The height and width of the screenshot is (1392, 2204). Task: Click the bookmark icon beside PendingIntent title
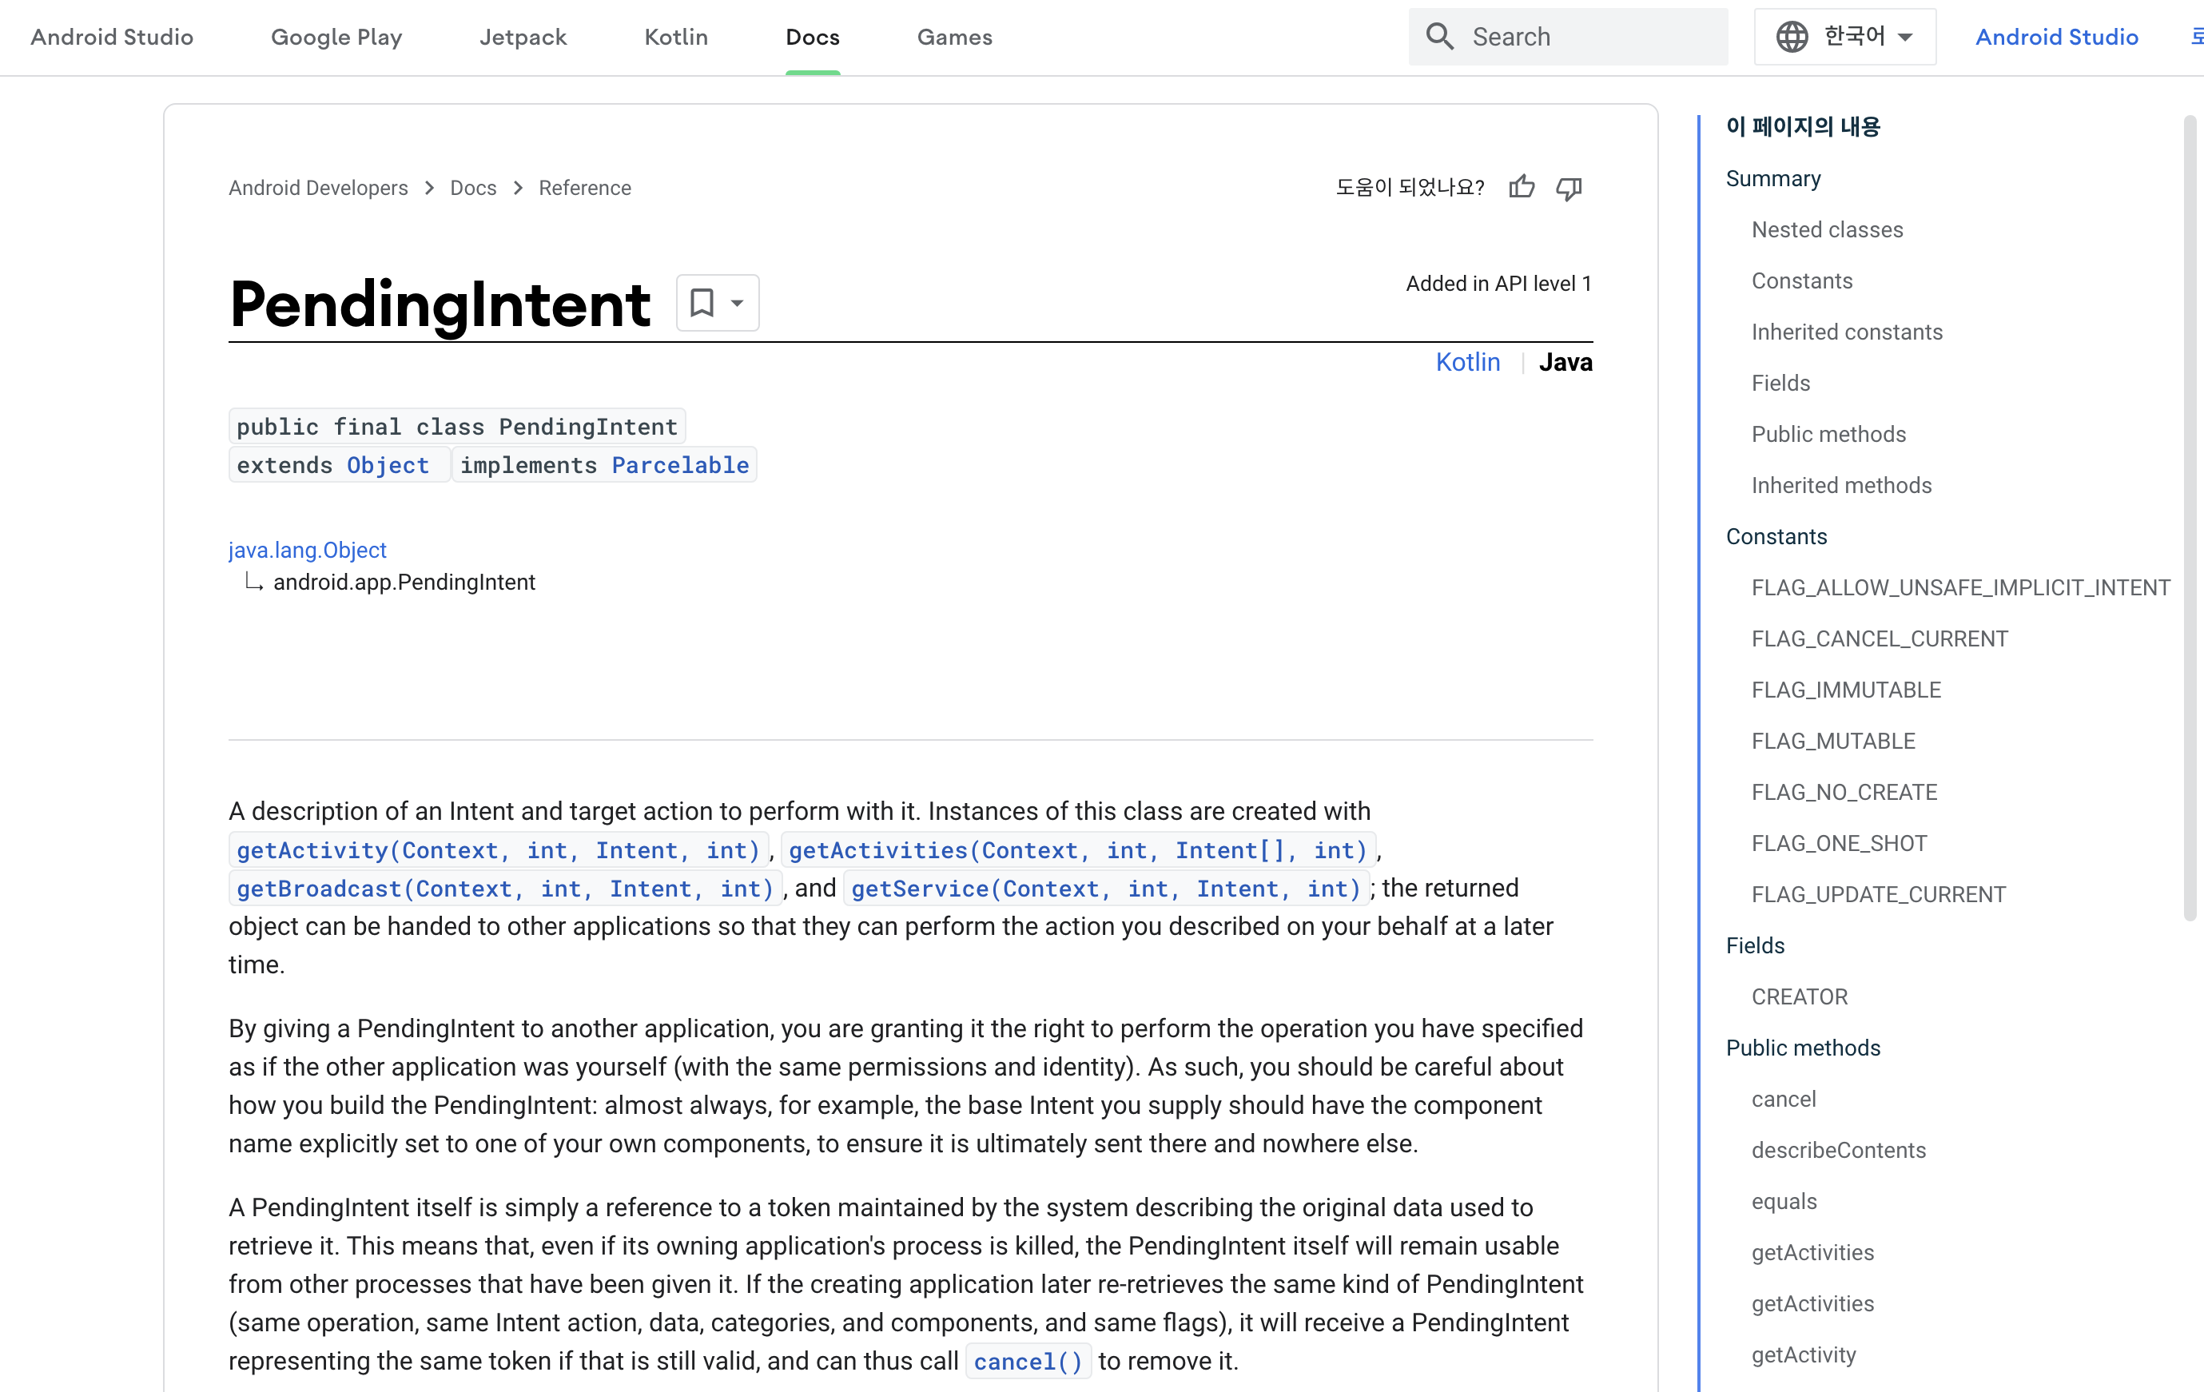pyautogui.click(x=702, y=303)
